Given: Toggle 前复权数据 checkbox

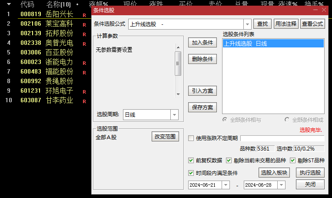Looking at the screenshot, I should (x=191, y=160).
